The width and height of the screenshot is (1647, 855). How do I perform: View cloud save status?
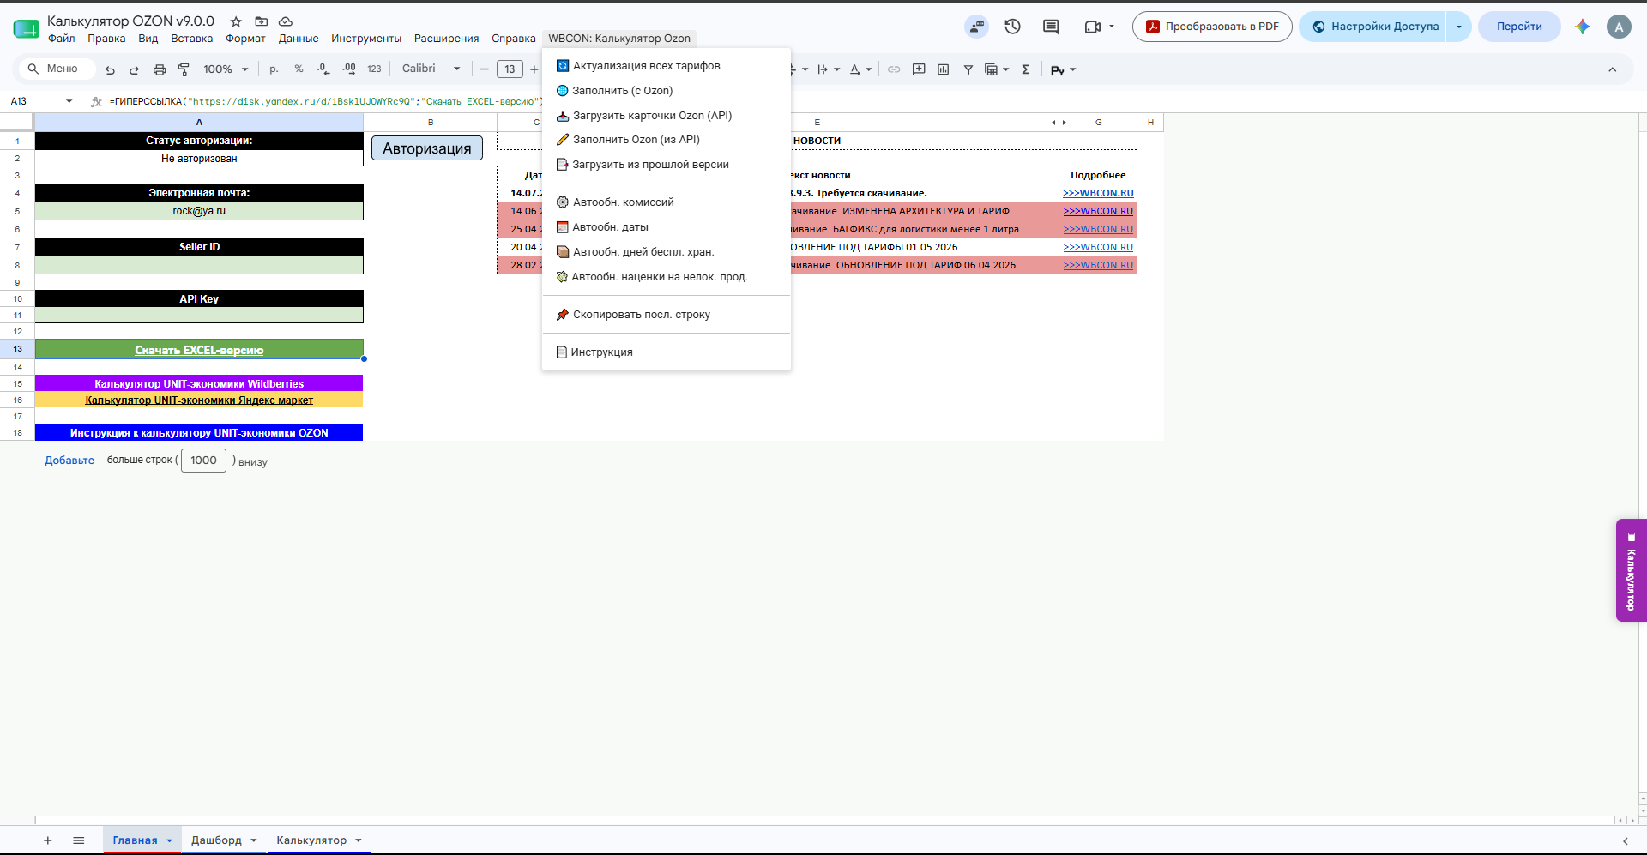point(286,21)
